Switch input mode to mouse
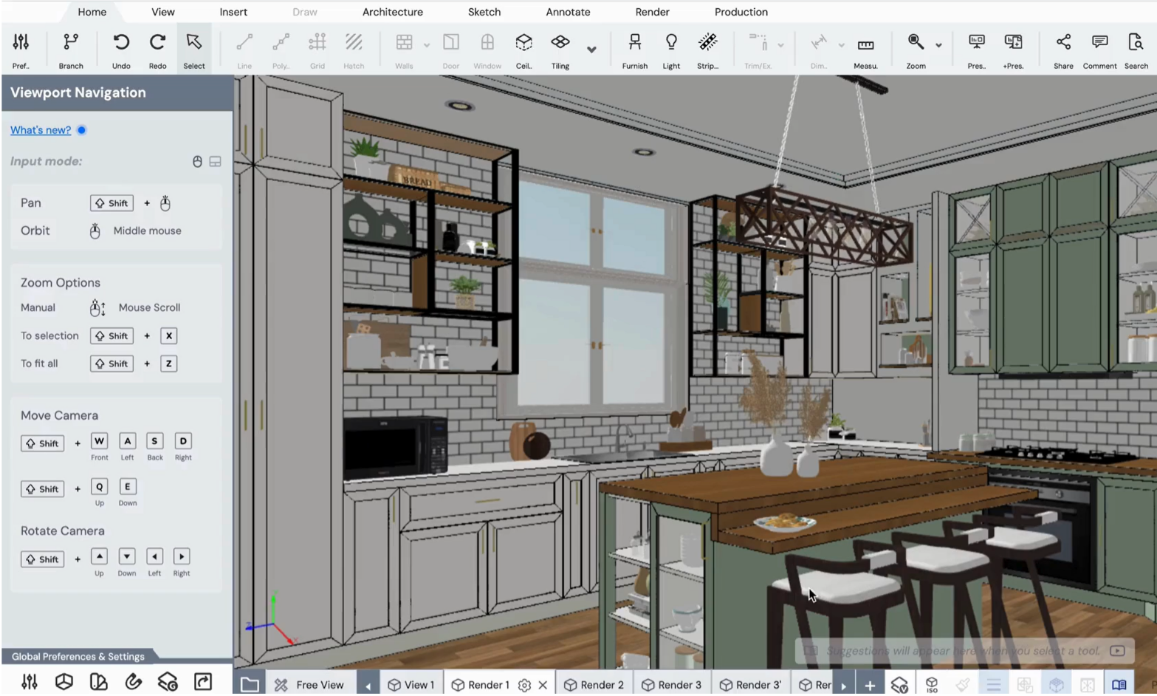The image size is (1157, 696). tap(197, 162)
